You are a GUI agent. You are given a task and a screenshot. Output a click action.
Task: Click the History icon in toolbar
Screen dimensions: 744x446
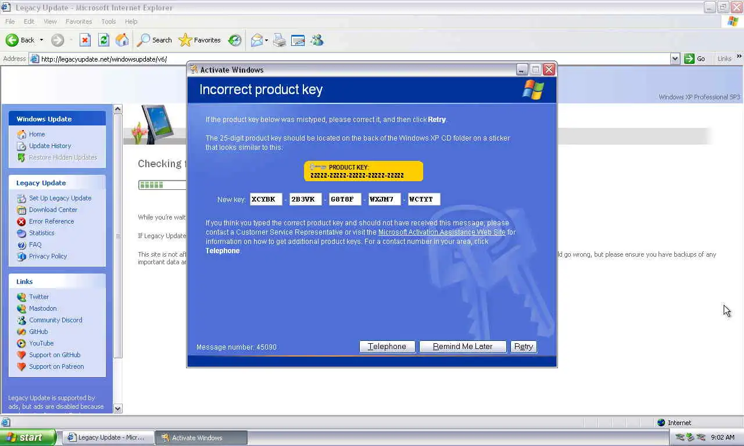click(235, 40)
